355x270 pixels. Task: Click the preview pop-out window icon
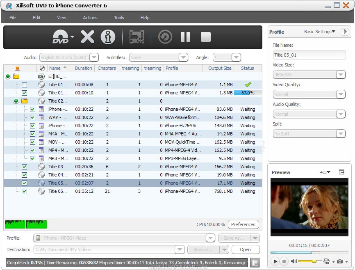tap(341, 172)
